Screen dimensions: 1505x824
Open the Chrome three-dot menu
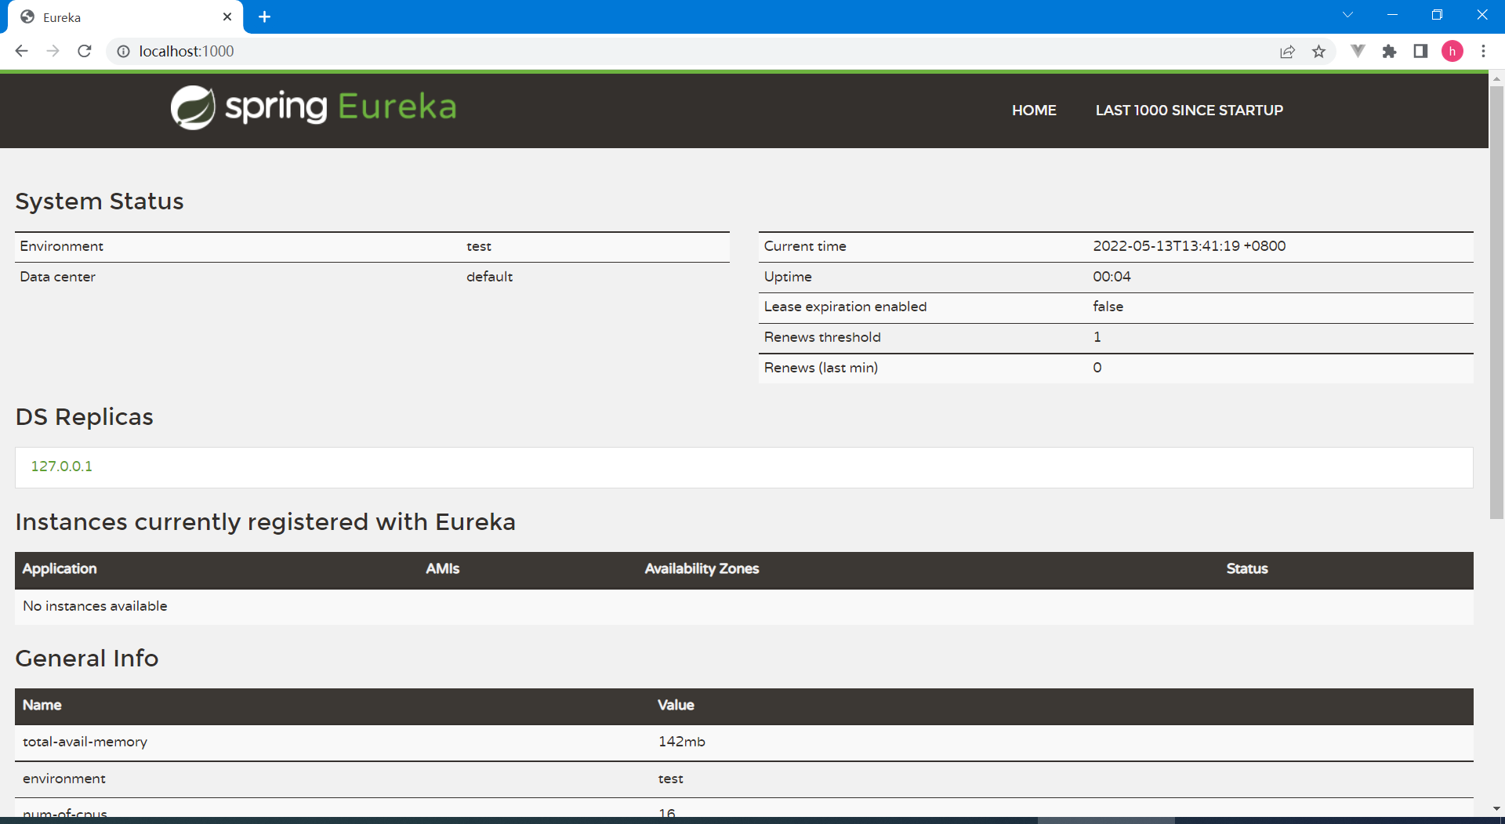1483,51
